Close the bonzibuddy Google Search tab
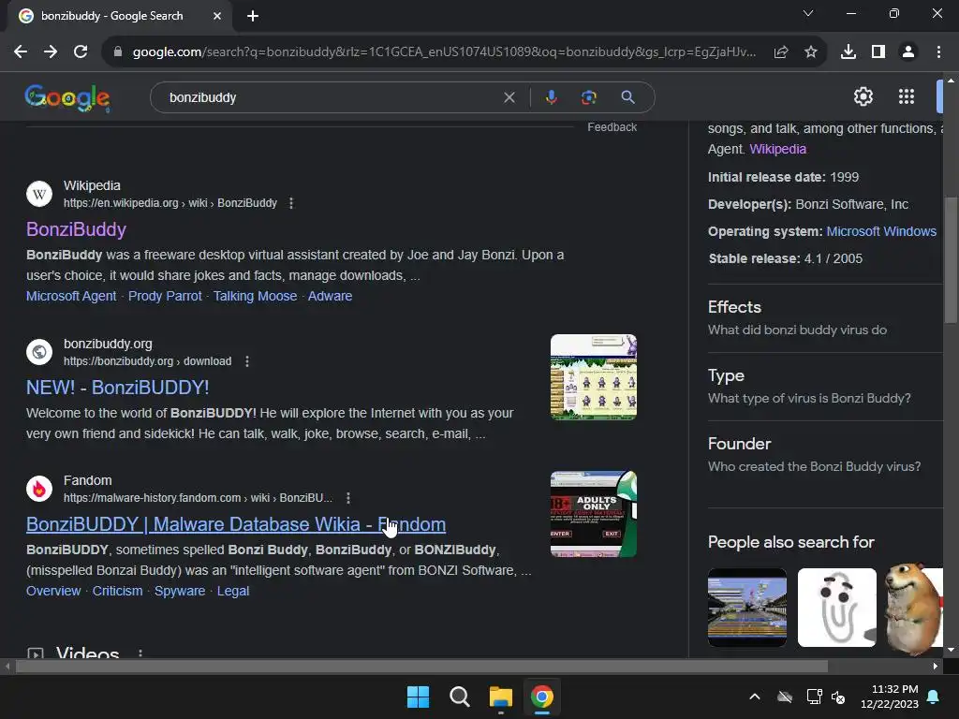Viewport: 959px width, 719px height. (x=217, y=17)
